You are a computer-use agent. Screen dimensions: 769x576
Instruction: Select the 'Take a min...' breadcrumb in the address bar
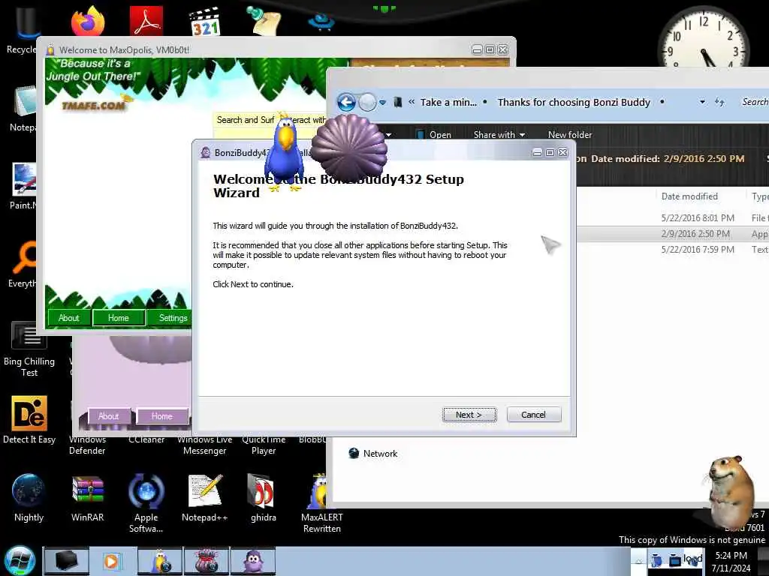pyautogui.click(x=448, y=102)
